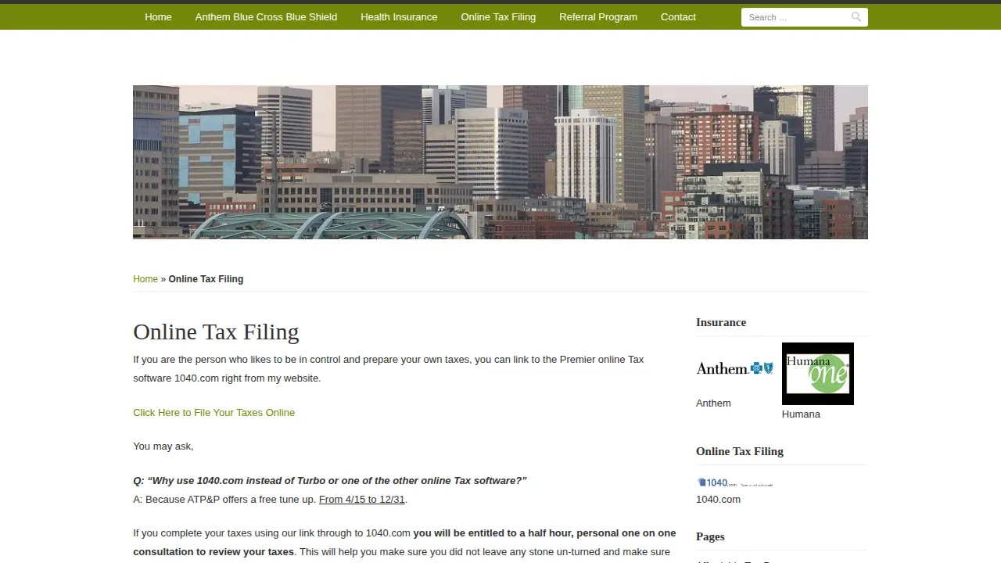Open the Health Insurance menu item
Viewport: 1001px width, 563px height.
click(x=399, y=17)
